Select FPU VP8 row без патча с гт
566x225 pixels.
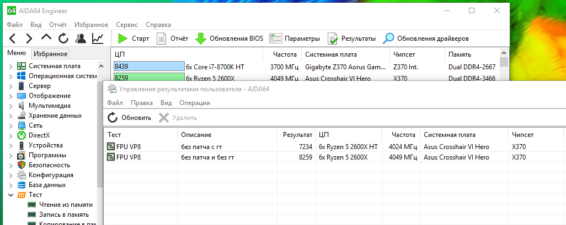[334, 147]
